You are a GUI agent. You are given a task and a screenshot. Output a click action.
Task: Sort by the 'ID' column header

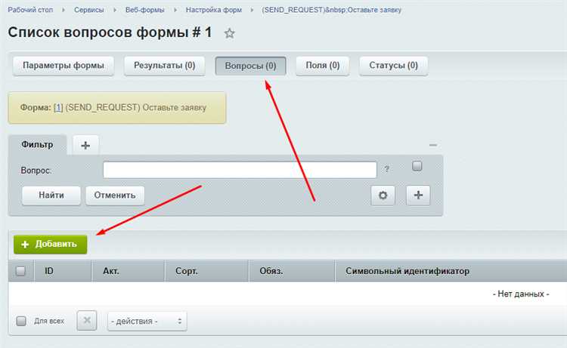pyautogui.click(x=63, y=271)
